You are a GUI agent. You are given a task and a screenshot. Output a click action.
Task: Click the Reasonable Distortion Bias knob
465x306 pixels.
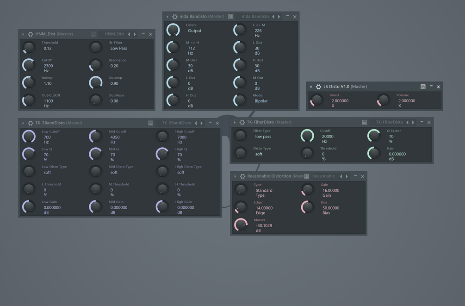tap(308, 207)
